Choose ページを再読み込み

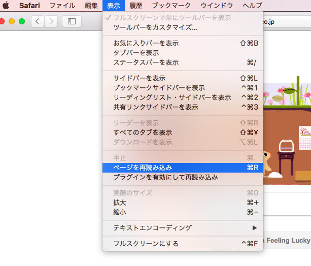pyautogui.click(x=183, y=168)
